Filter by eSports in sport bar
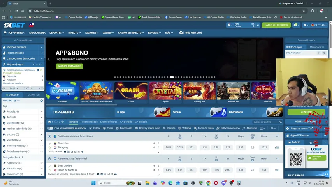The image size is (332, 187). pos(169,128)
